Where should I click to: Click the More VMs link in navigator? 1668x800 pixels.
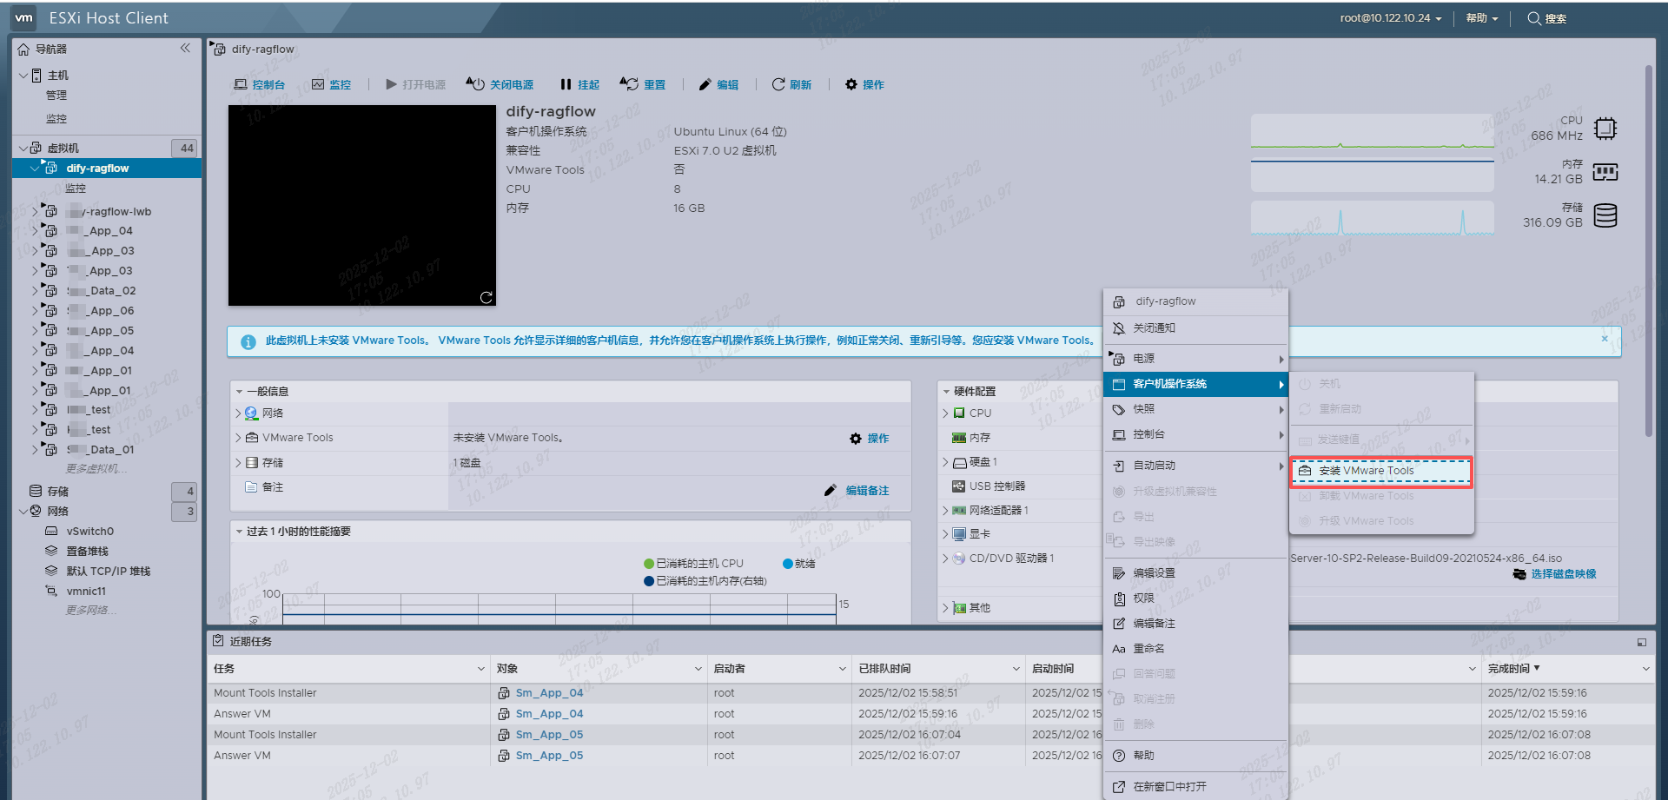pos(96,469)
